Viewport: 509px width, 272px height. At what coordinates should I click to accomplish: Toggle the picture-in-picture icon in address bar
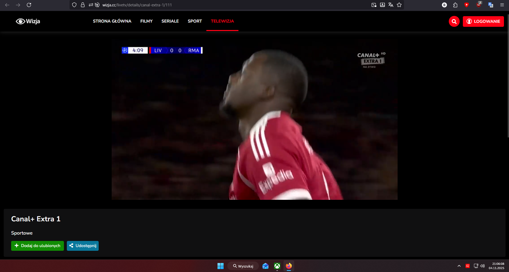(374, 5)
